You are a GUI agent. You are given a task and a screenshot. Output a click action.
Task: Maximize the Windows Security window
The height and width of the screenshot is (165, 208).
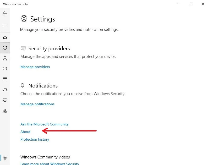point(191,4)
